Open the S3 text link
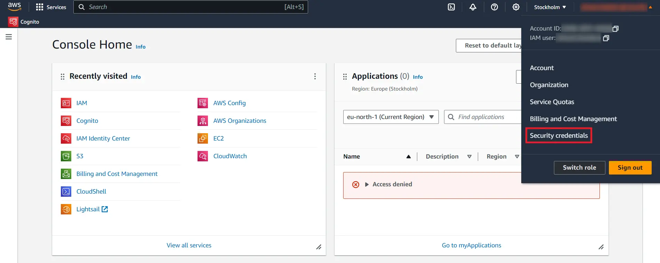 pos(80,156)
